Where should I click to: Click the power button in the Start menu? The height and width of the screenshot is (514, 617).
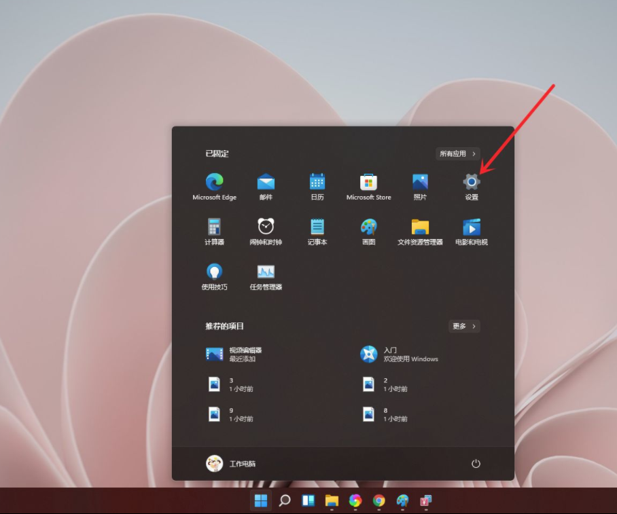coord(476,463)
